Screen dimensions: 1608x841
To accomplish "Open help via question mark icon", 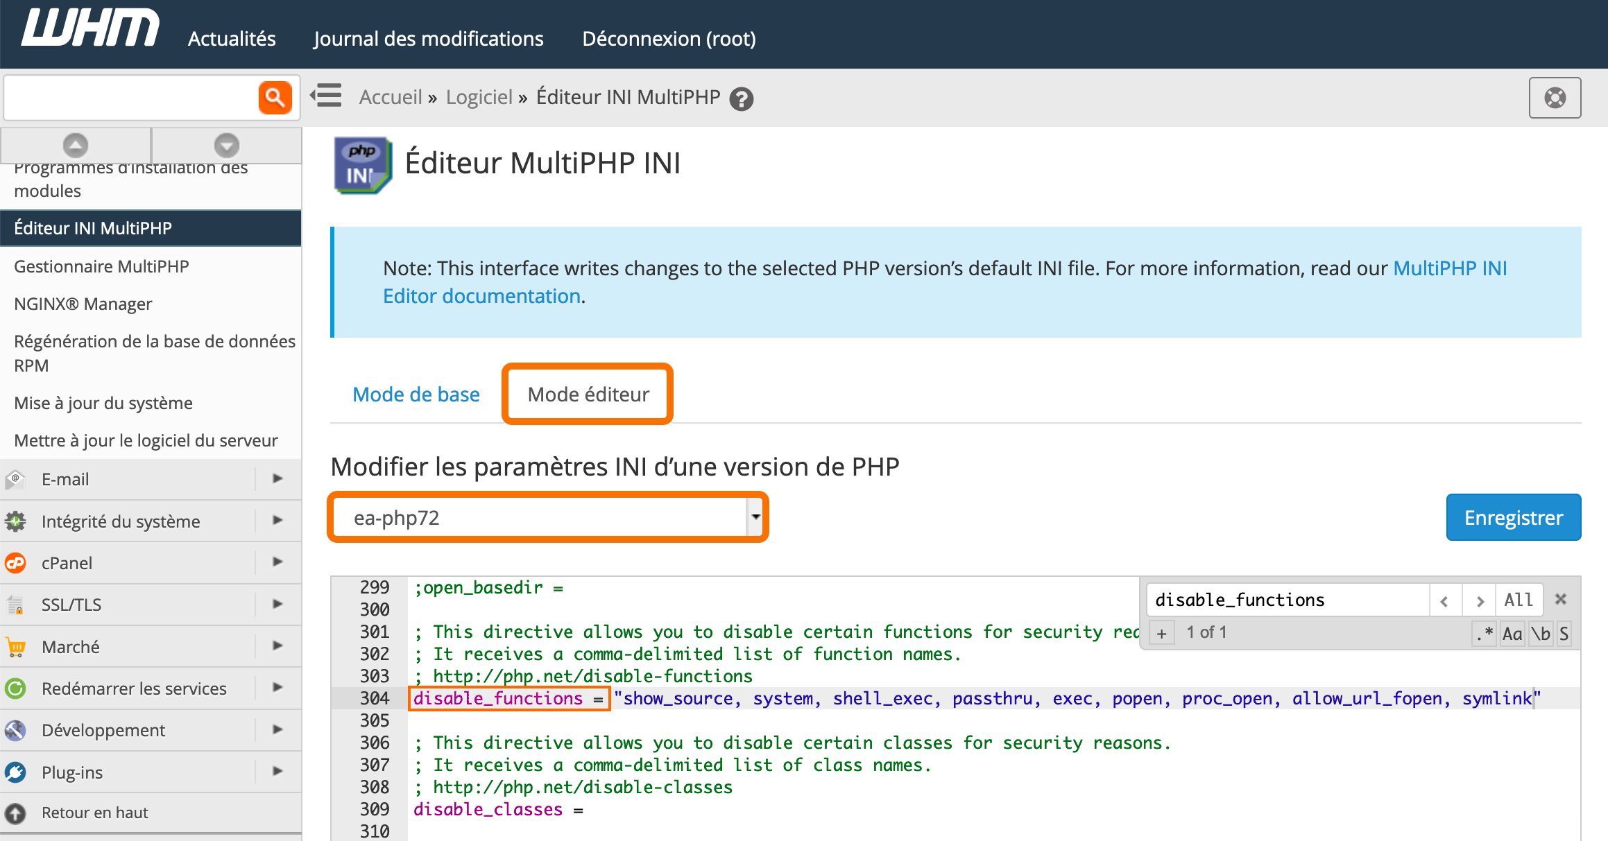I will pyautogui.click(x=742, y=99).
